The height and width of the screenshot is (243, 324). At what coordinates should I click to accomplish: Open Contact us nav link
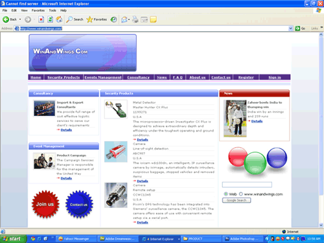pyautogui.click(x=221, y=77)
